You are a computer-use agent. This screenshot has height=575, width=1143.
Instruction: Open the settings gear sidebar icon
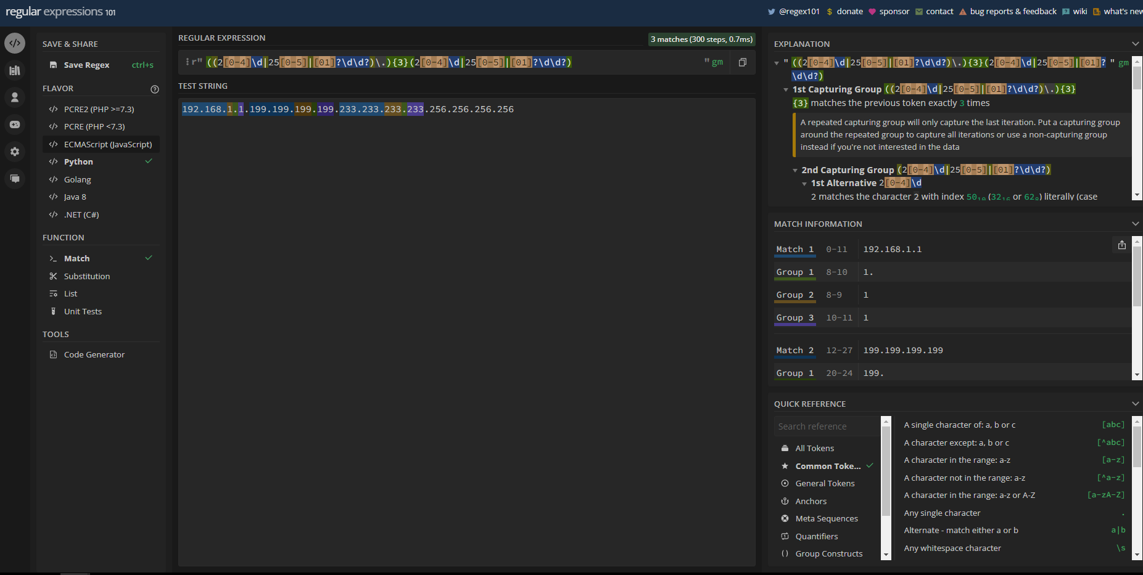pos(15,152)
